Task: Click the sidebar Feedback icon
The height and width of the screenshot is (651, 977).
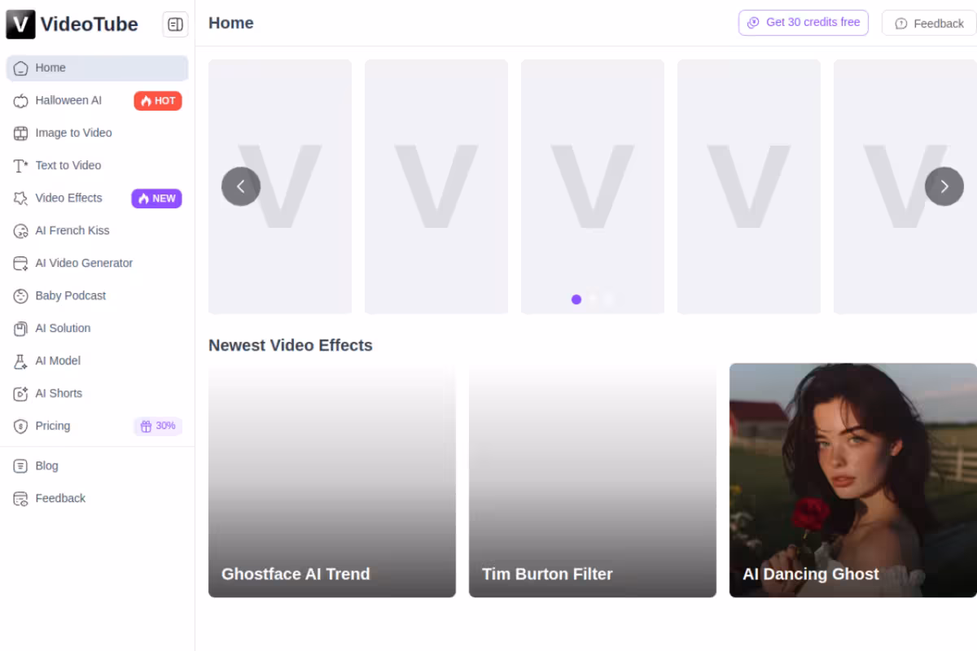Action: 21,499
